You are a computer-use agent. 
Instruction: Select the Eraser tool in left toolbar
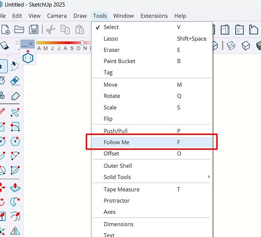tap(15, 81)
